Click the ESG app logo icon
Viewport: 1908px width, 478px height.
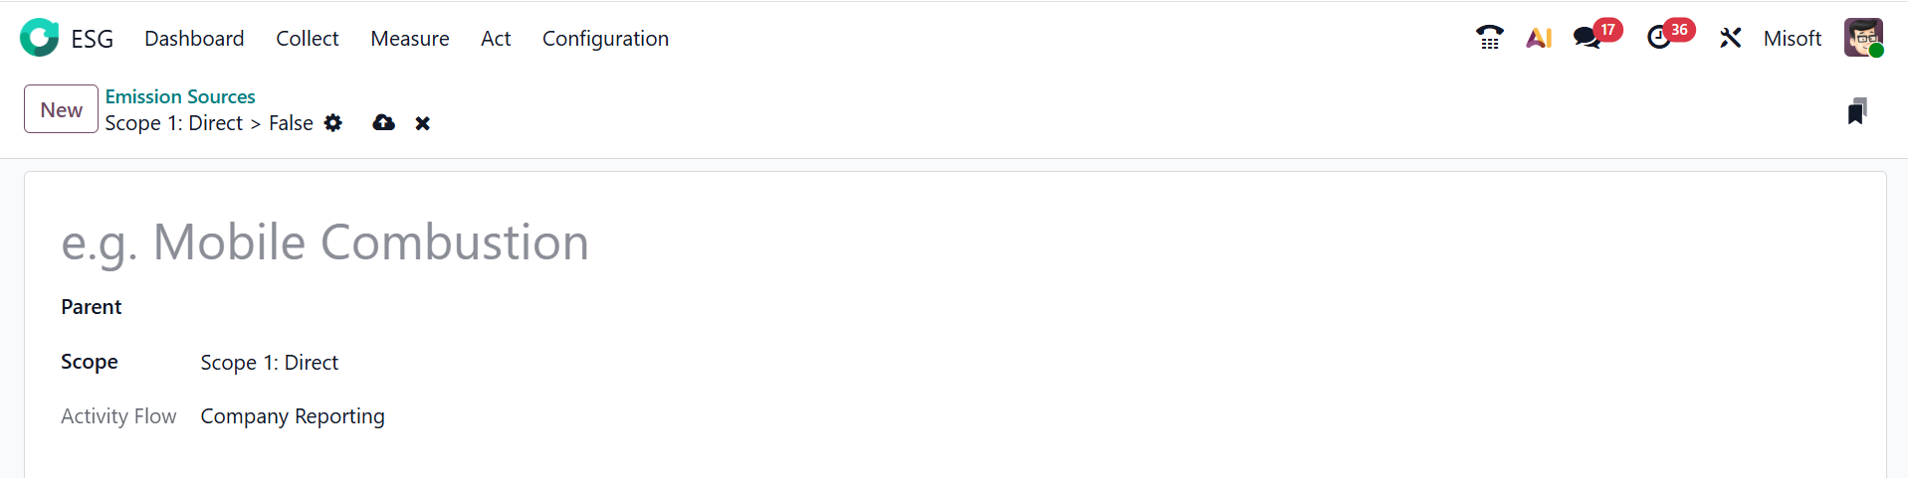click(40, 38)
